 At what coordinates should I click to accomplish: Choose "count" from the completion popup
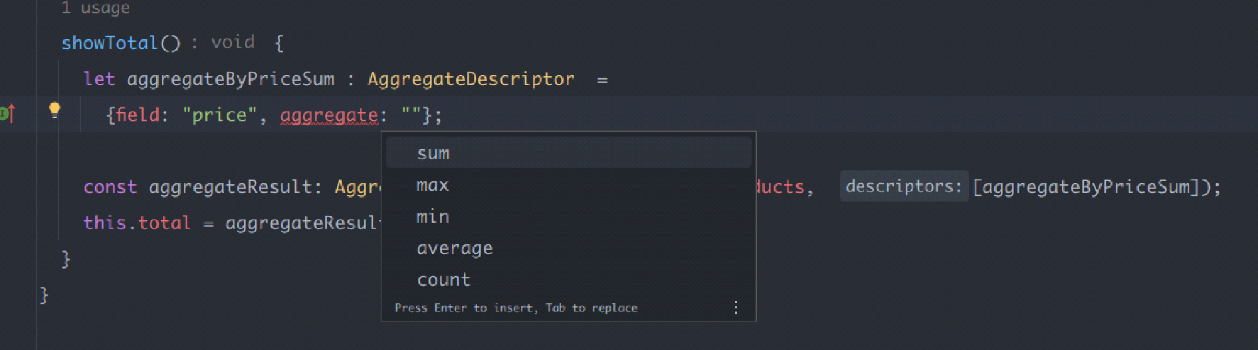(443, 280)
